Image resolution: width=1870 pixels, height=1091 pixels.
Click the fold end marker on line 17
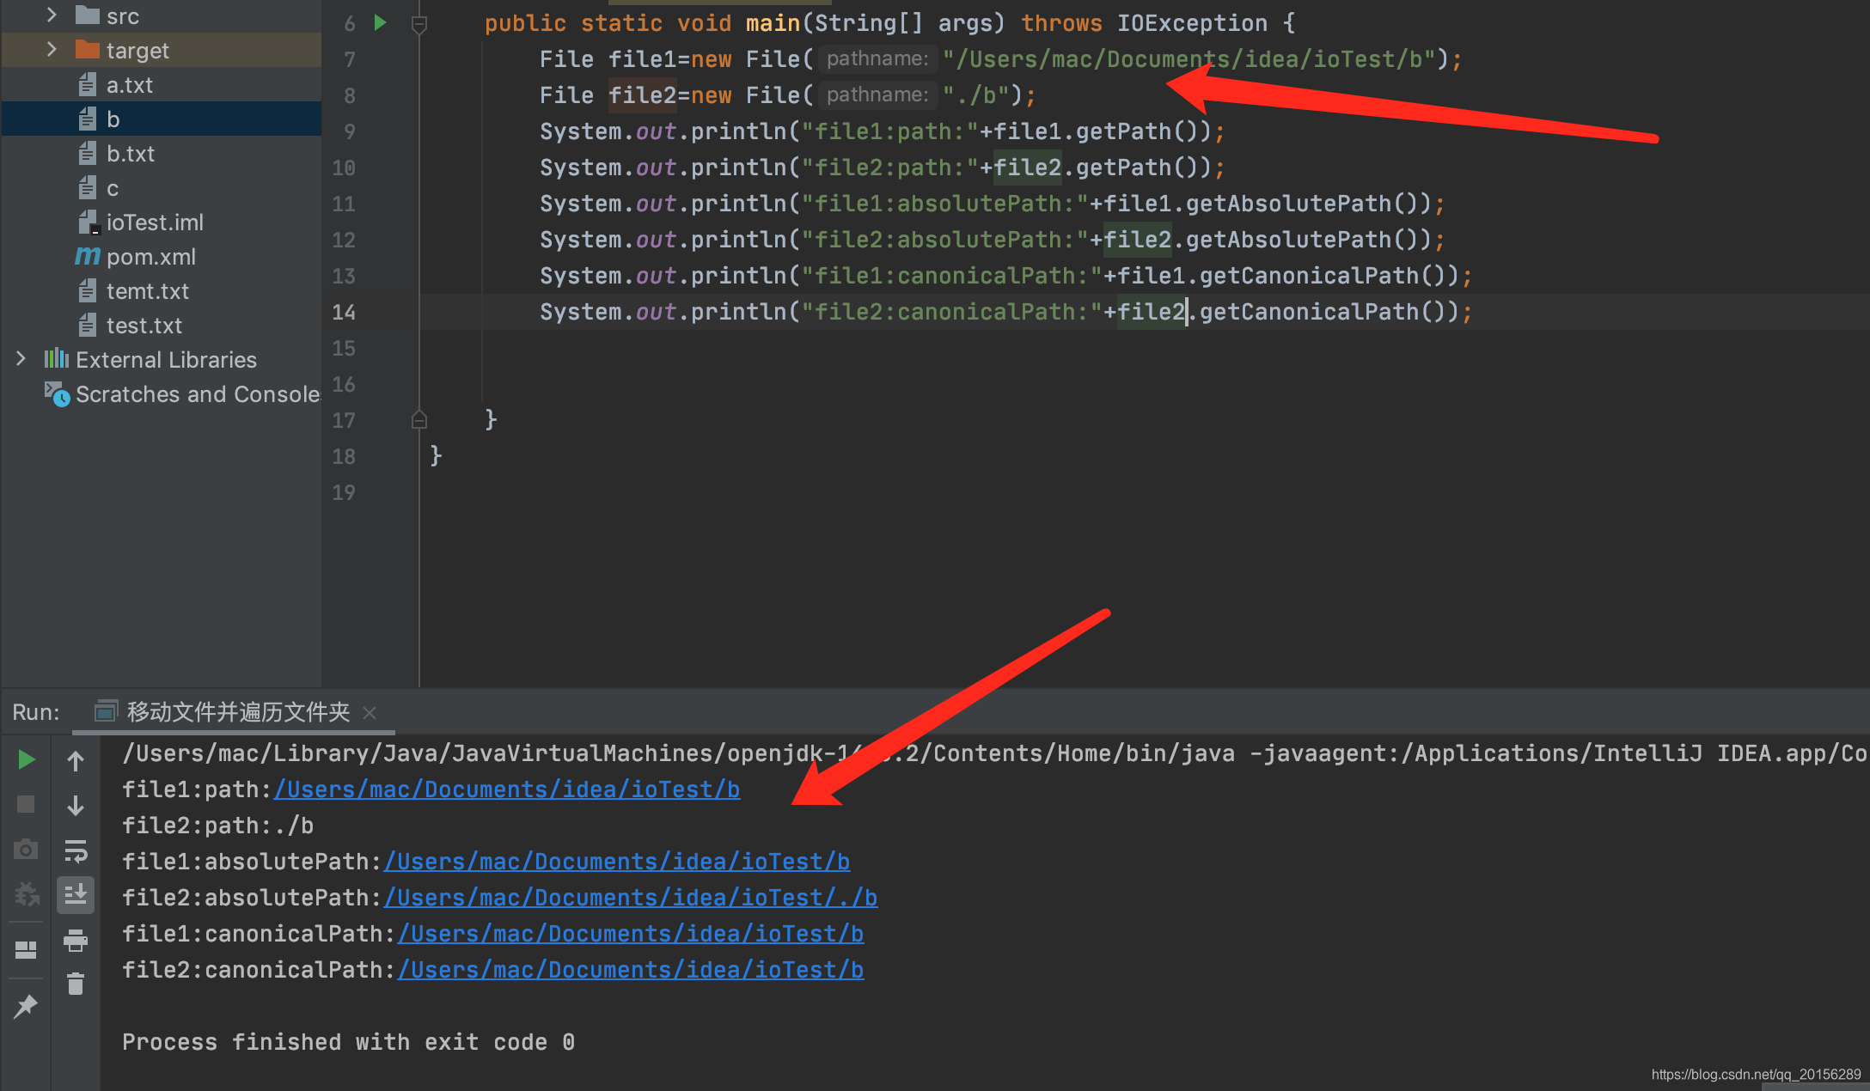click(419, 420)
